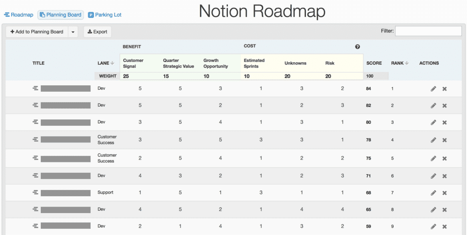This screenshot has height=235, width=467.
Task: Remove the row with score 65
Action: pyautogui.click(x=444, y=210)
